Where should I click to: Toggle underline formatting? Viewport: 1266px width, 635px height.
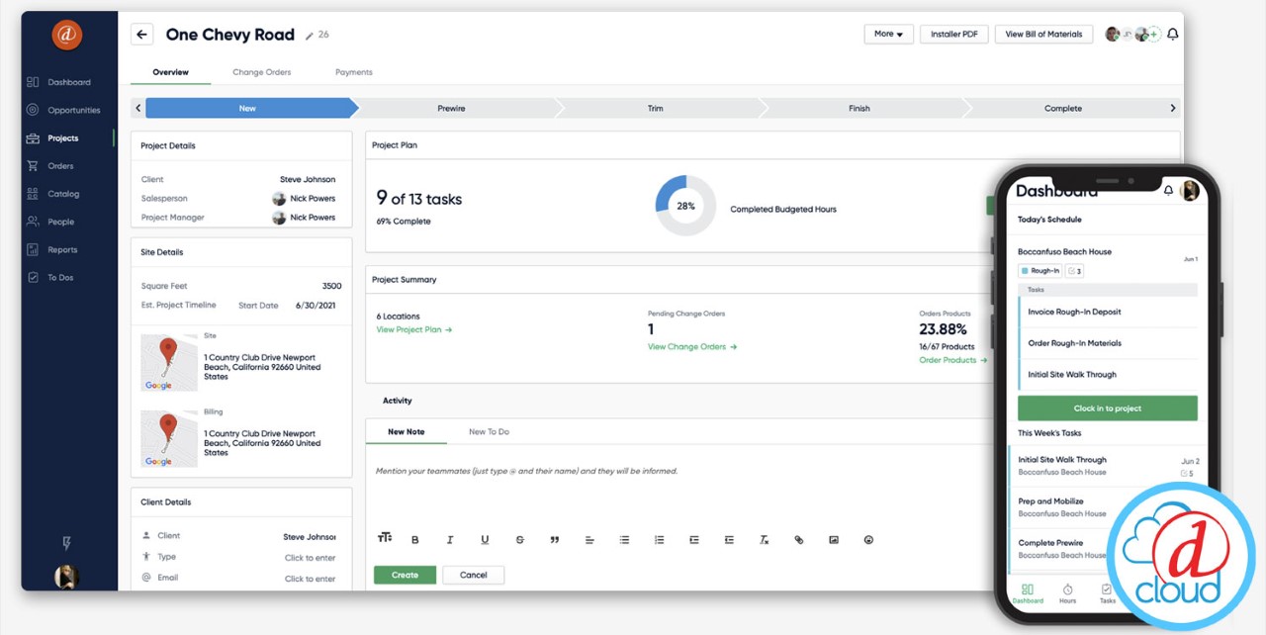485,539
